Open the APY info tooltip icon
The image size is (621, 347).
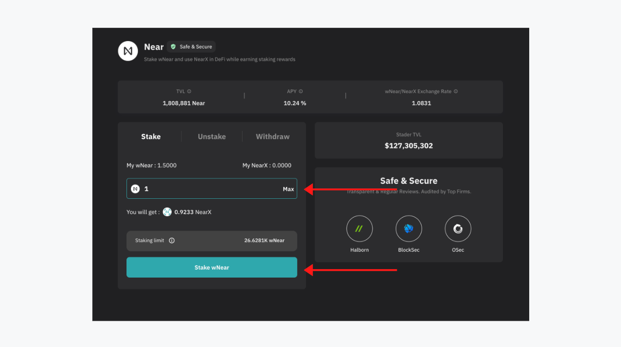(301, 92)
